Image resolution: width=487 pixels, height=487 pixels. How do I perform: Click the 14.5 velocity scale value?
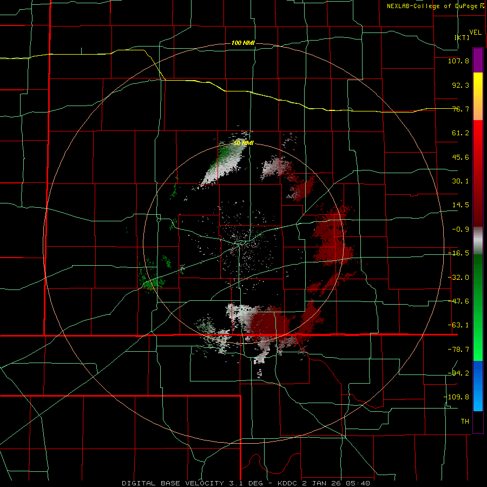pyautogui.click(x=460, y=205)
